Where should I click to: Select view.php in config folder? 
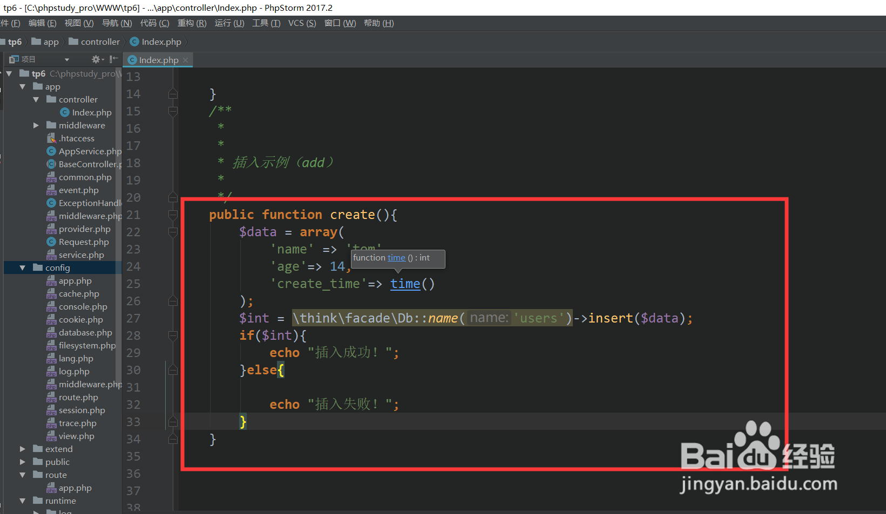71,436
